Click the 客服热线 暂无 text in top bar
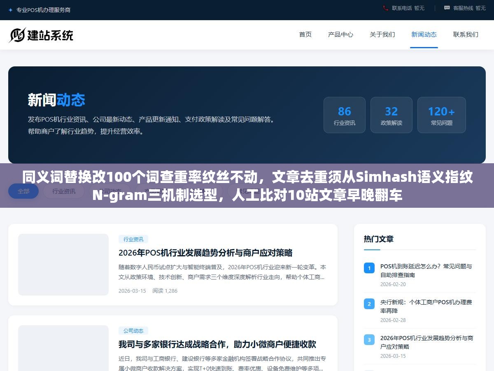Screen dimensions: 494x371 [469, 8]
